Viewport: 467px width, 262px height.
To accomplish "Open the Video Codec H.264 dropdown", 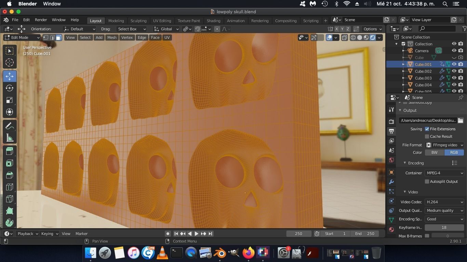I will (x=444, y=202).
